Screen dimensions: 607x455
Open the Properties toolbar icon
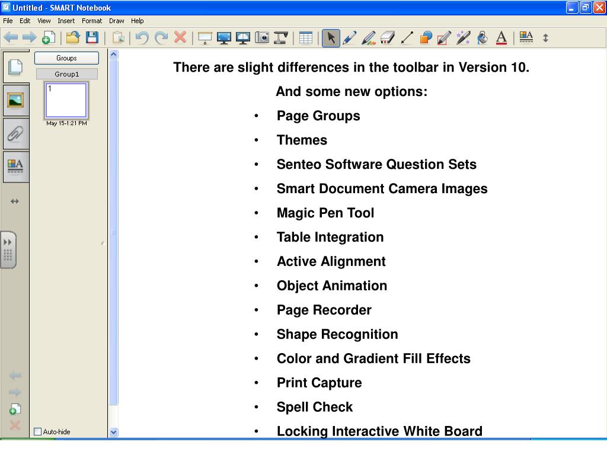pos(526,37)
